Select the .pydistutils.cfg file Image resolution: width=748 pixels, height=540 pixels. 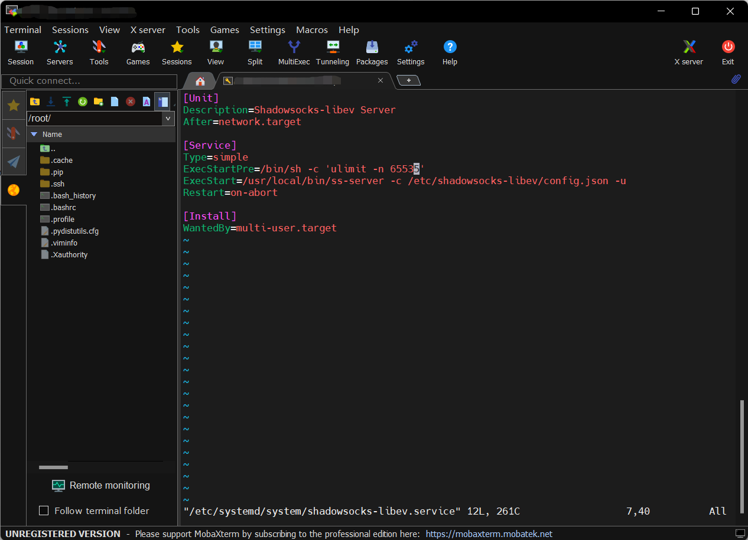pyautogui.click(x=70, y=231)
